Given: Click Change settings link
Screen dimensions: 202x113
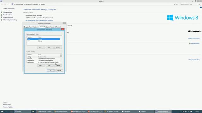Looking at the screenshot, I should point(195,43).
